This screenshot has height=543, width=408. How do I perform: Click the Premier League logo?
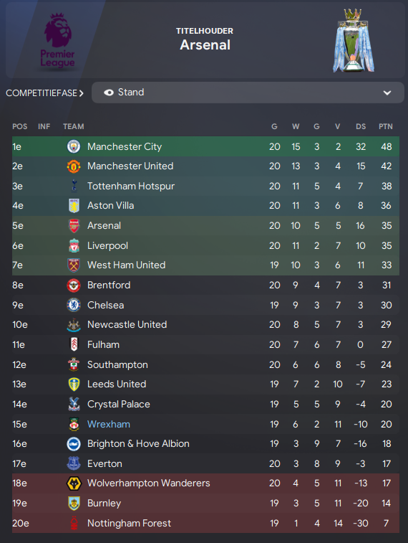(x=57, y=40)
